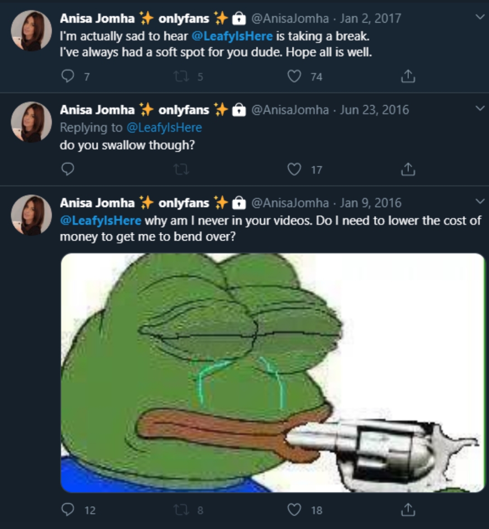Open @LeafyIsHere in the 'Replying to' line
This screenshot has width=489, height=529.
[164, 127]
